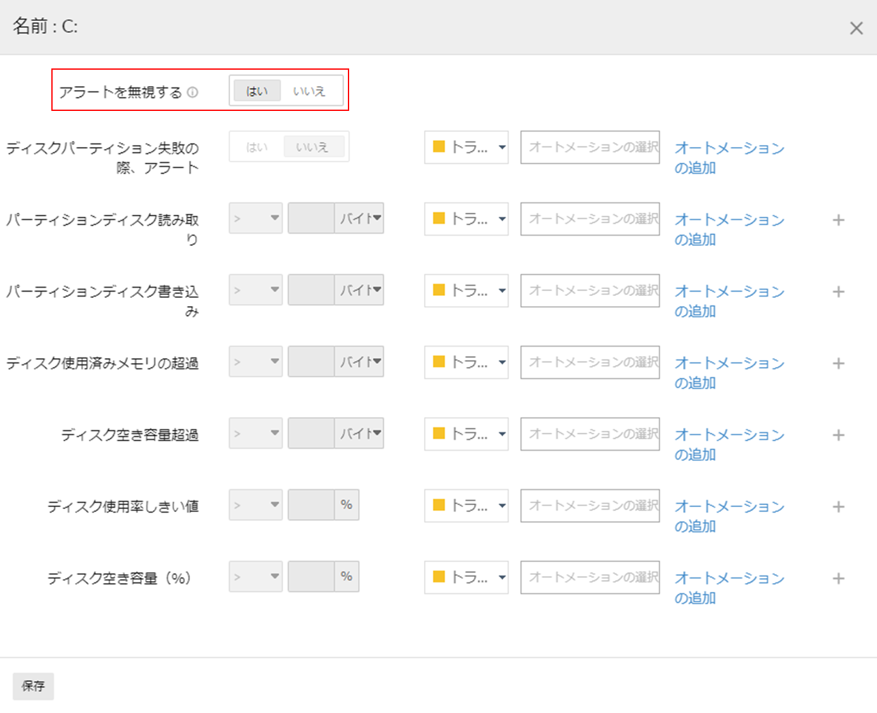This screenshot has width=877, height=713.
Task: Set アラートを無視する to はい
Action: pyautogui.click(x=257, y=91)
